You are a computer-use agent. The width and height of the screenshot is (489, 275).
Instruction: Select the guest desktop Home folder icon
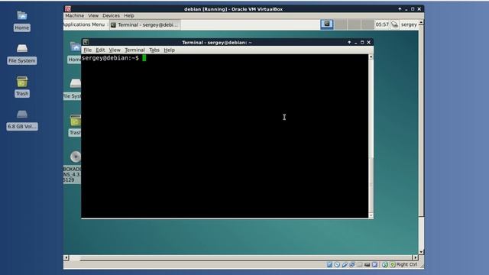point(75,47)
